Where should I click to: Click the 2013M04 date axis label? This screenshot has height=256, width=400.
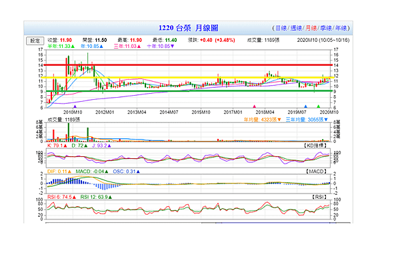tap(137, 112)
